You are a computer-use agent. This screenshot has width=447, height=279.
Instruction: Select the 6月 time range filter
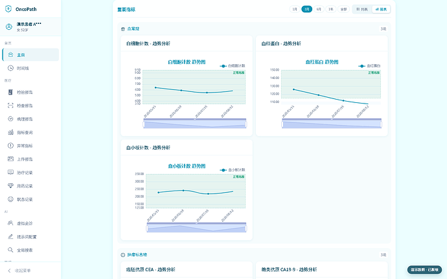pyautogui.click(x=319, y=9)
